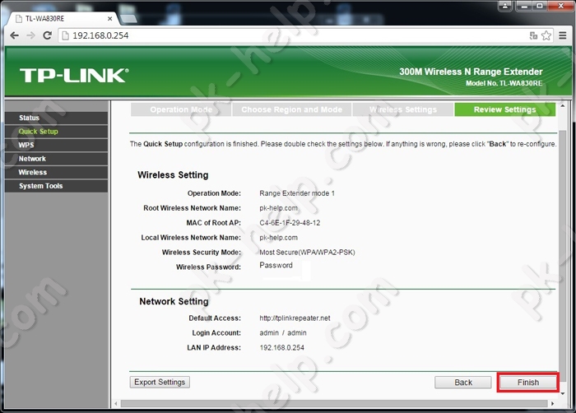The height and width of the screenshot is (413, 576).
Task: Click the Chrome user profile icon
Action: point(505,6)
